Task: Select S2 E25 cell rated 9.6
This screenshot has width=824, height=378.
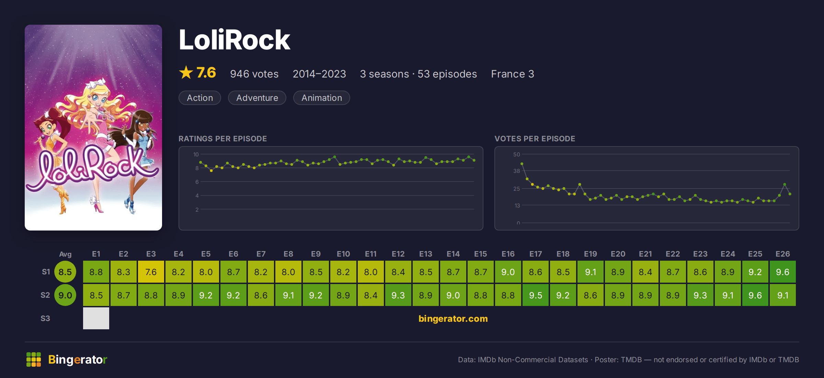Action: (755, 295)
